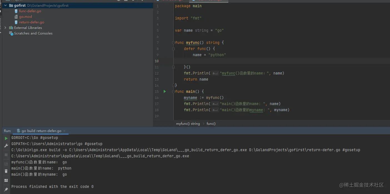
Task: Place cursor on 'package main' line
Action: 188,6
